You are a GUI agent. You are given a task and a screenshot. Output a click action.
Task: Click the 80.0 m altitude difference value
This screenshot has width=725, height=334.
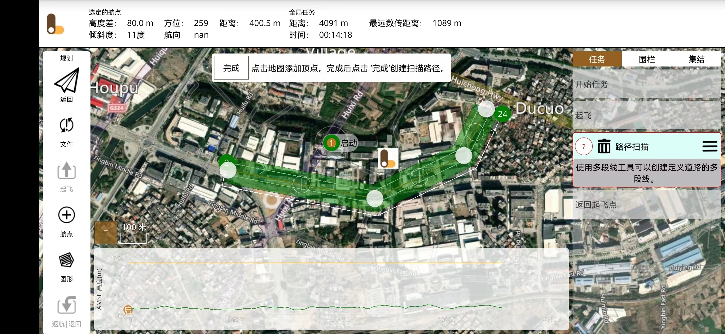pyautogui.click(x=140, y=23)
